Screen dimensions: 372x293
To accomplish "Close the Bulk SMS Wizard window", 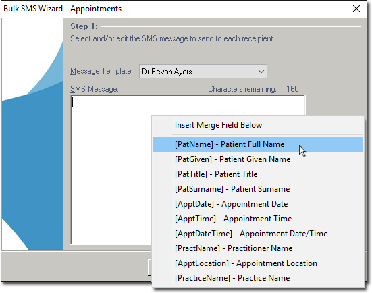I will [356, 9].
